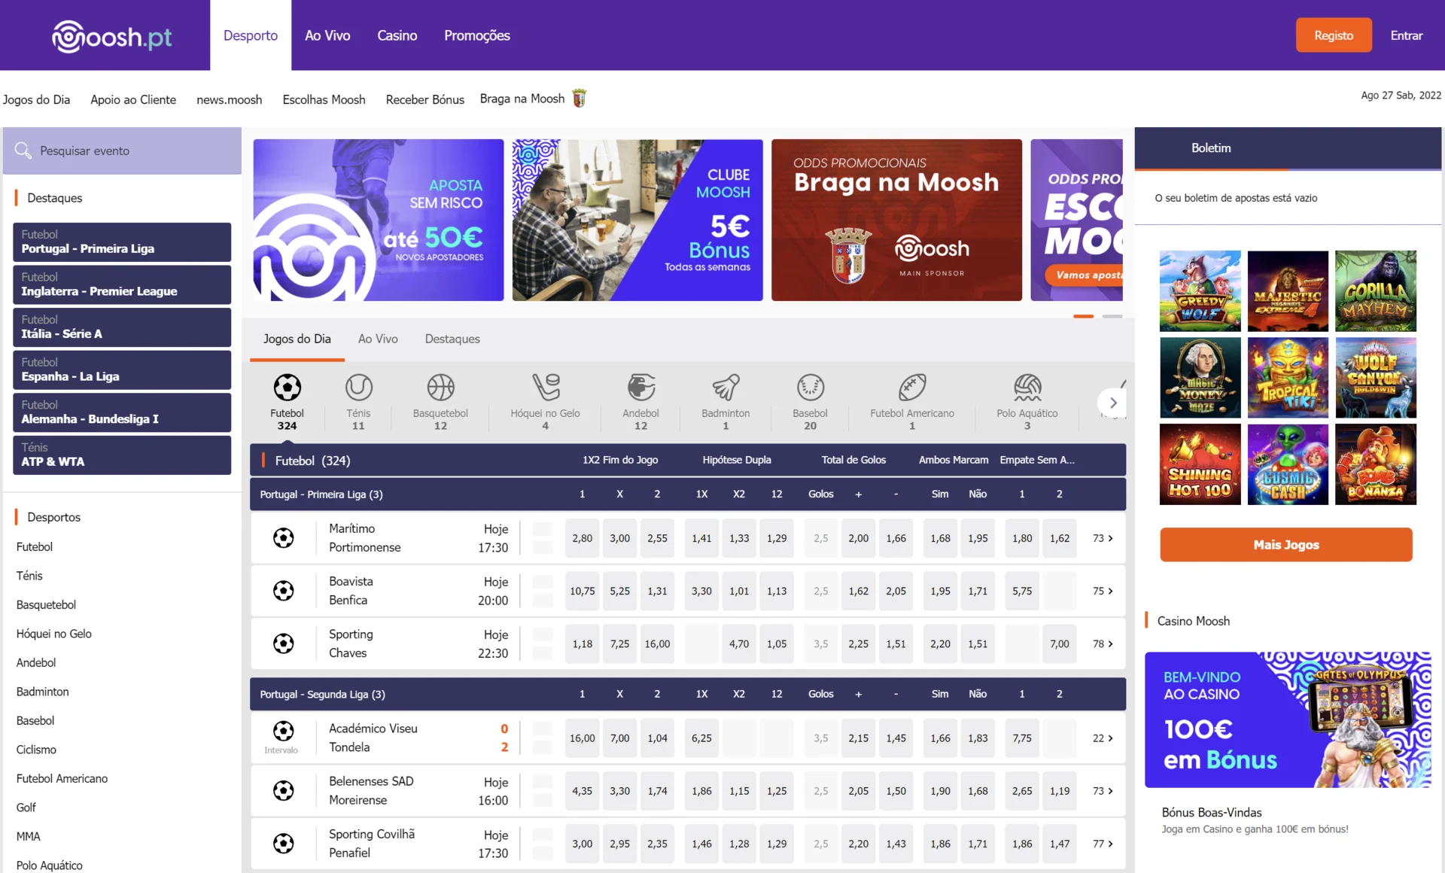
Task: Select the Polo Aquático sport icon
Action: click(x=1027, y=388)
